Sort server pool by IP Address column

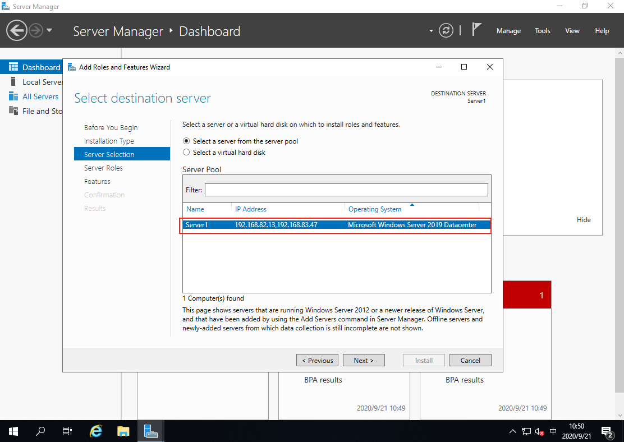tap(251, 209)
